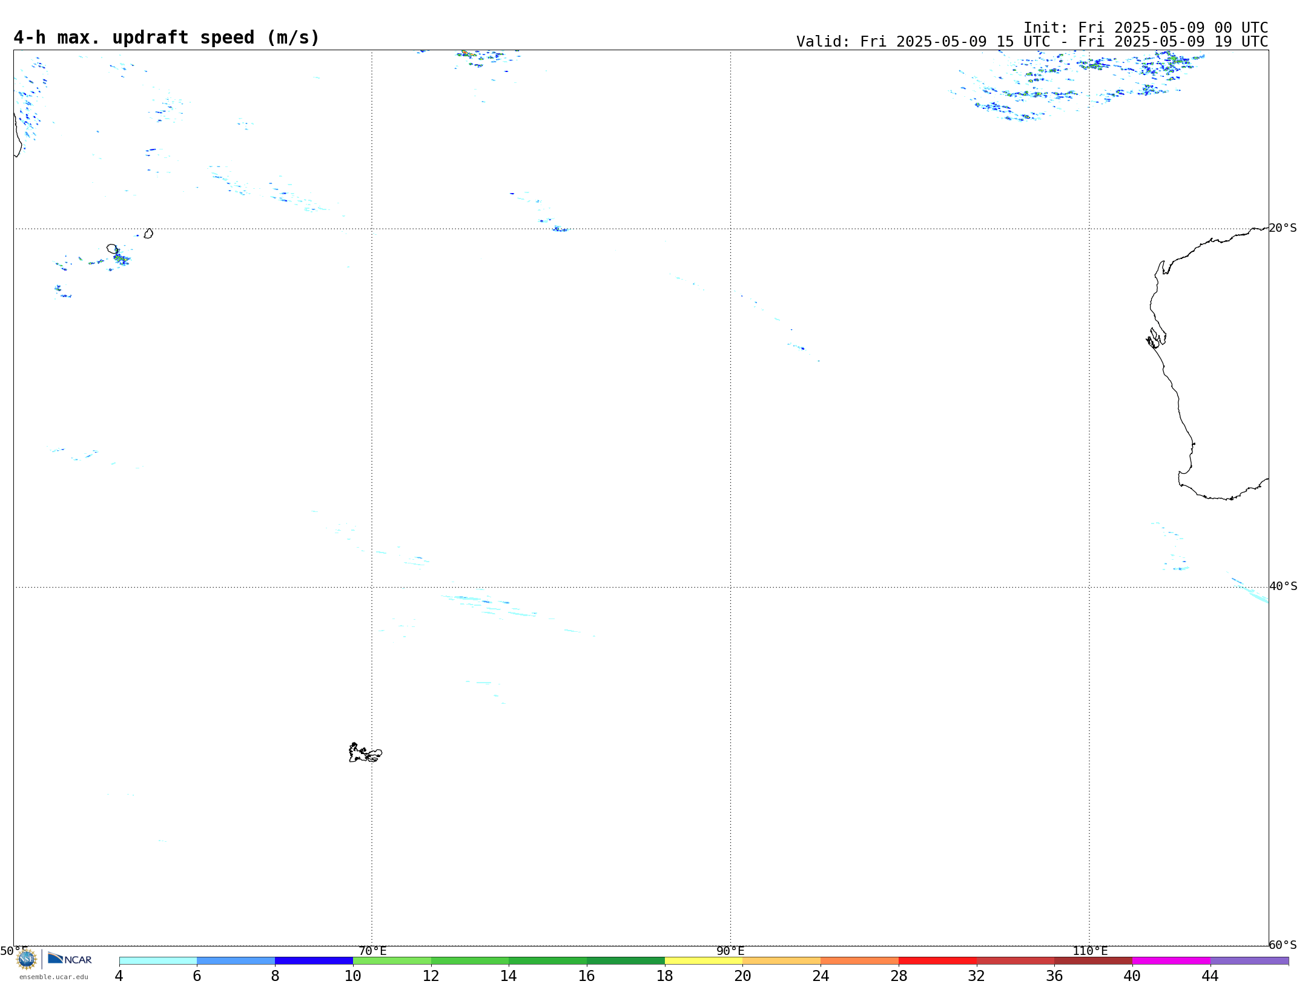
Task: Click the Réunion island outline southwest of Mauritius
Action: pyautogui.click(x=112, y=249)
